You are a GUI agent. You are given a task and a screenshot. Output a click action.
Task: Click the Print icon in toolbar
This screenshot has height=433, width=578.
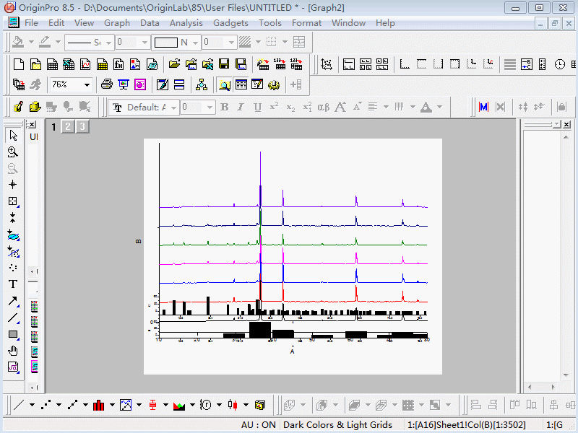(x=107, y=84)
